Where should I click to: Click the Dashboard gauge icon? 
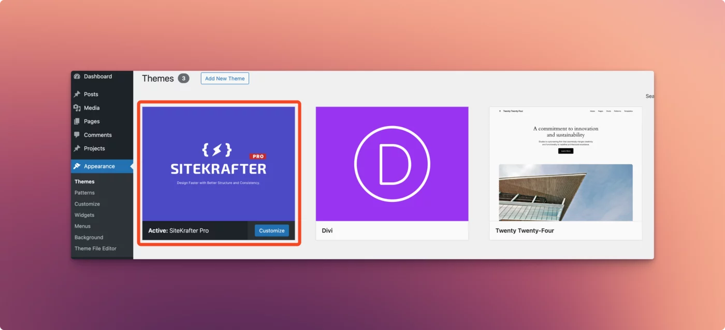point(77,76)
